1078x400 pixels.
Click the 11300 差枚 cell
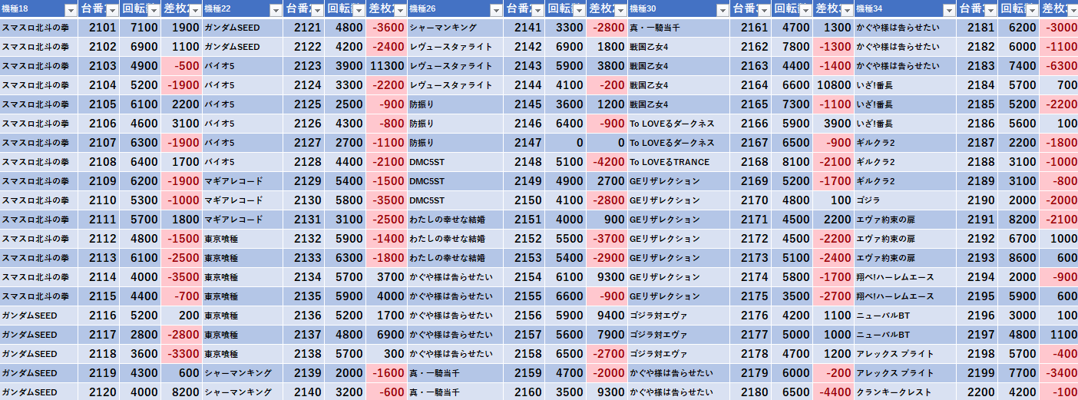[x=386, y=66]
